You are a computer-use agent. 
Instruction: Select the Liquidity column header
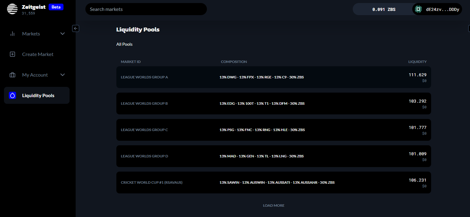[x=417, y=62]
